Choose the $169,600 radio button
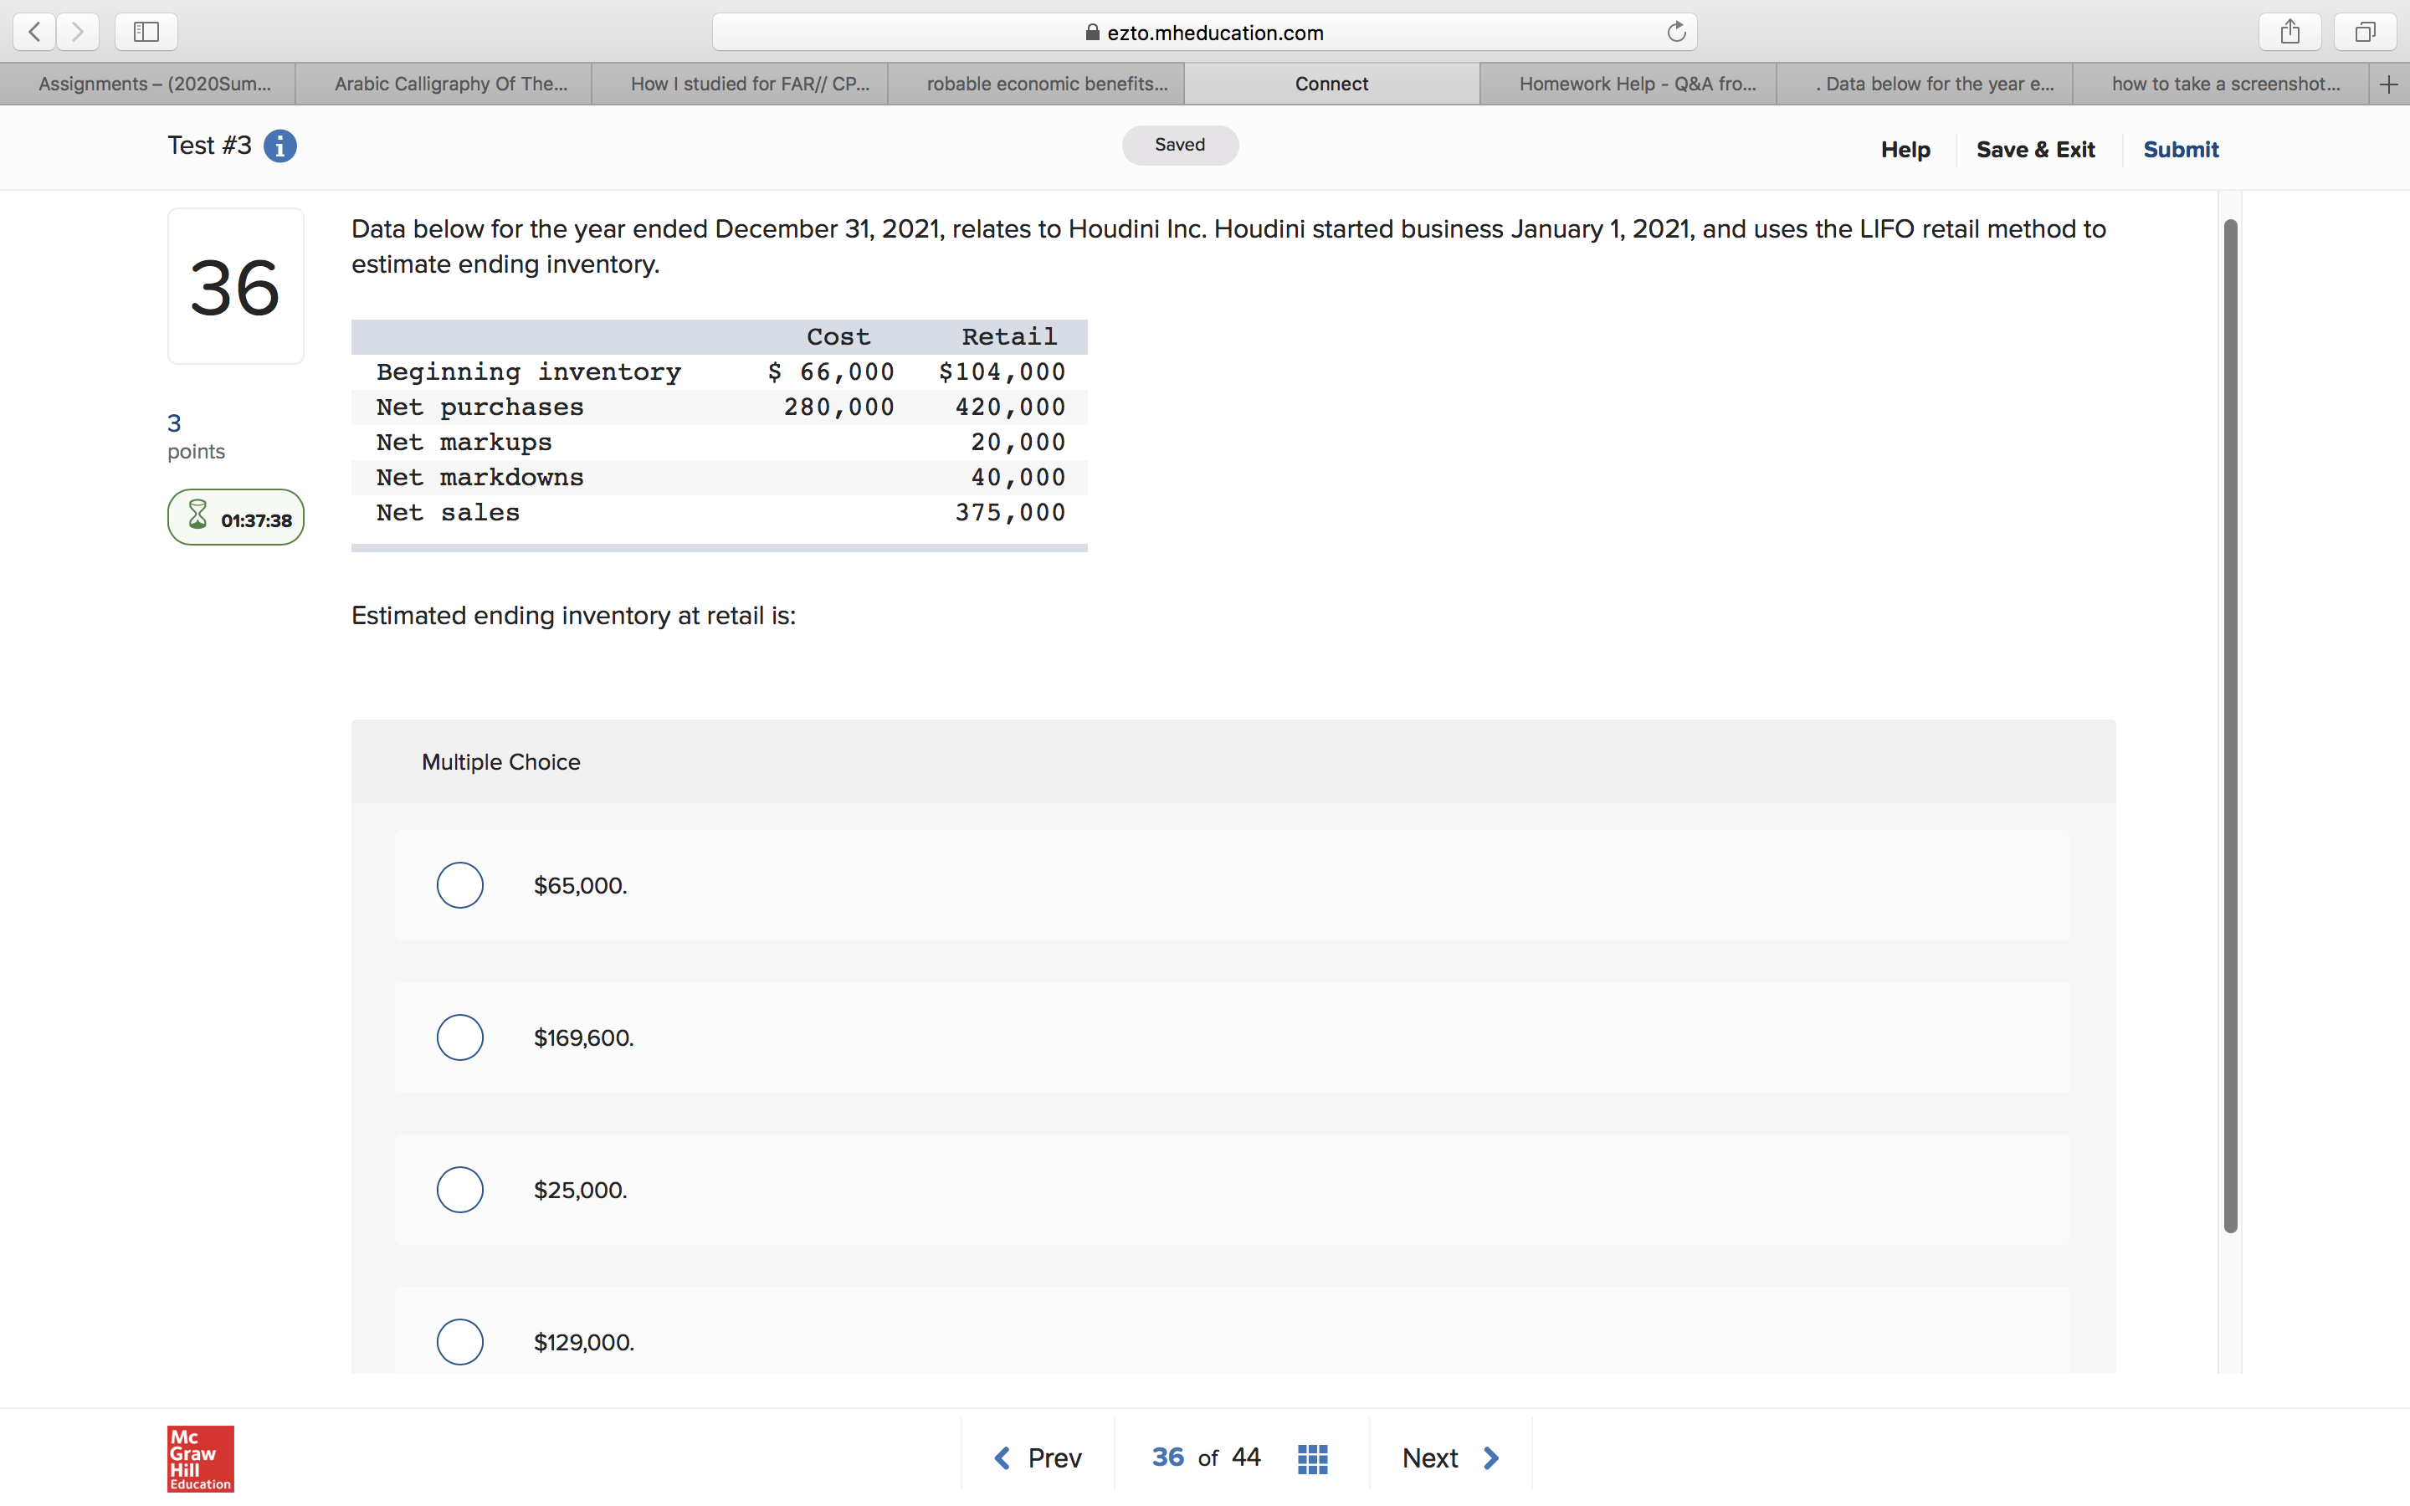2410x1506 pixels. 460,1037
